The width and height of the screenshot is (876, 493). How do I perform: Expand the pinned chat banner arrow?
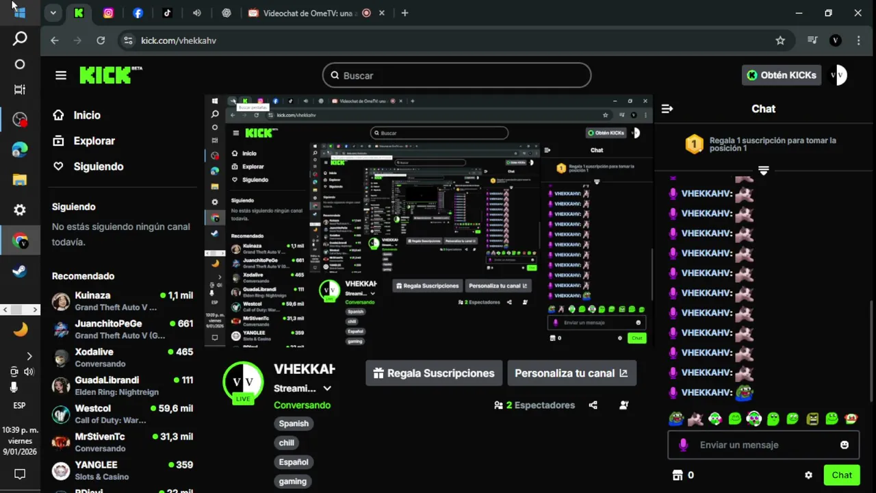pyautogui.click(x=764, y=170)
